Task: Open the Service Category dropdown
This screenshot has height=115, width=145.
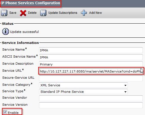Action: (83, 85)
